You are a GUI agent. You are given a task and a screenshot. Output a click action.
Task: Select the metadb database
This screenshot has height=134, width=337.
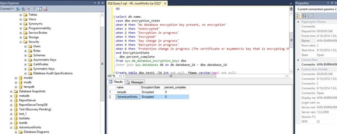tap(24, 96)
